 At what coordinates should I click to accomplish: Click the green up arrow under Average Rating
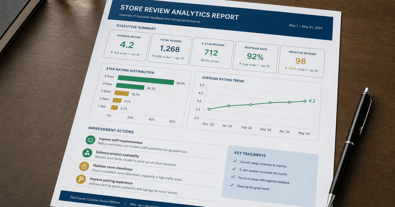112,52
